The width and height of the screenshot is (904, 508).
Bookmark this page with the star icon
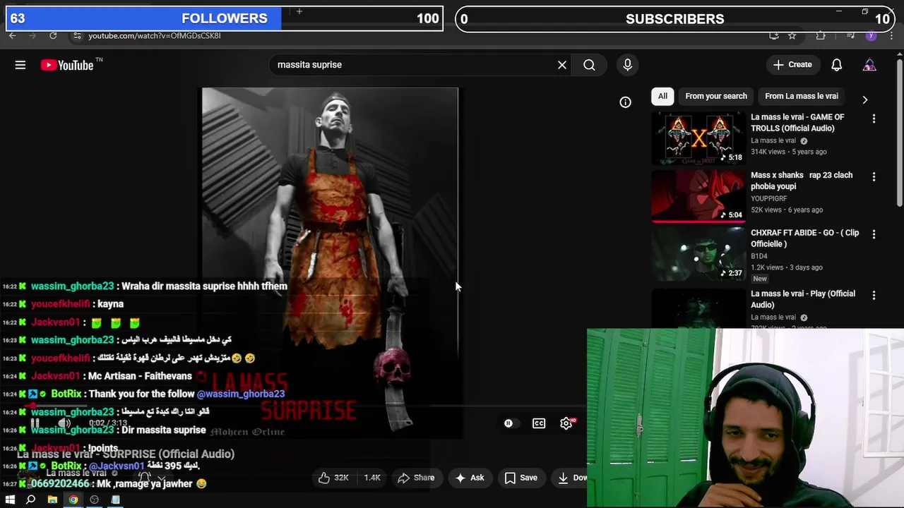pyautogui.click(x=792, y=35)
